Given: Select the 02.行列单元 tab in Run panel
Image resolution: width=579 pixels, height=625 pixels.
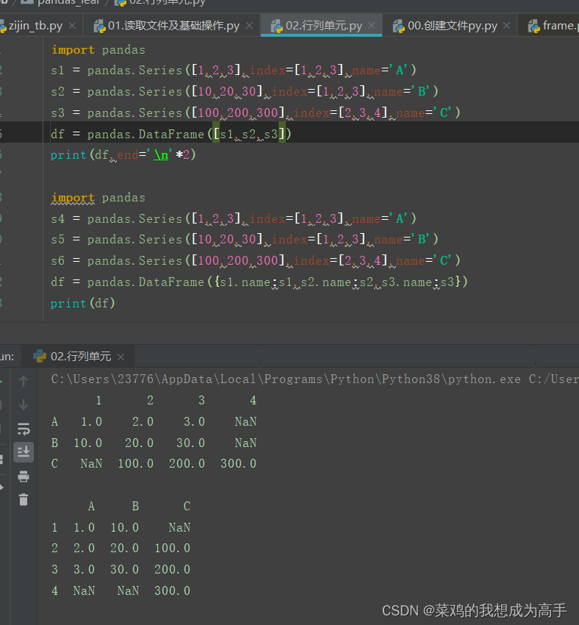Looking at the screenshot, I should click(80, 357).
